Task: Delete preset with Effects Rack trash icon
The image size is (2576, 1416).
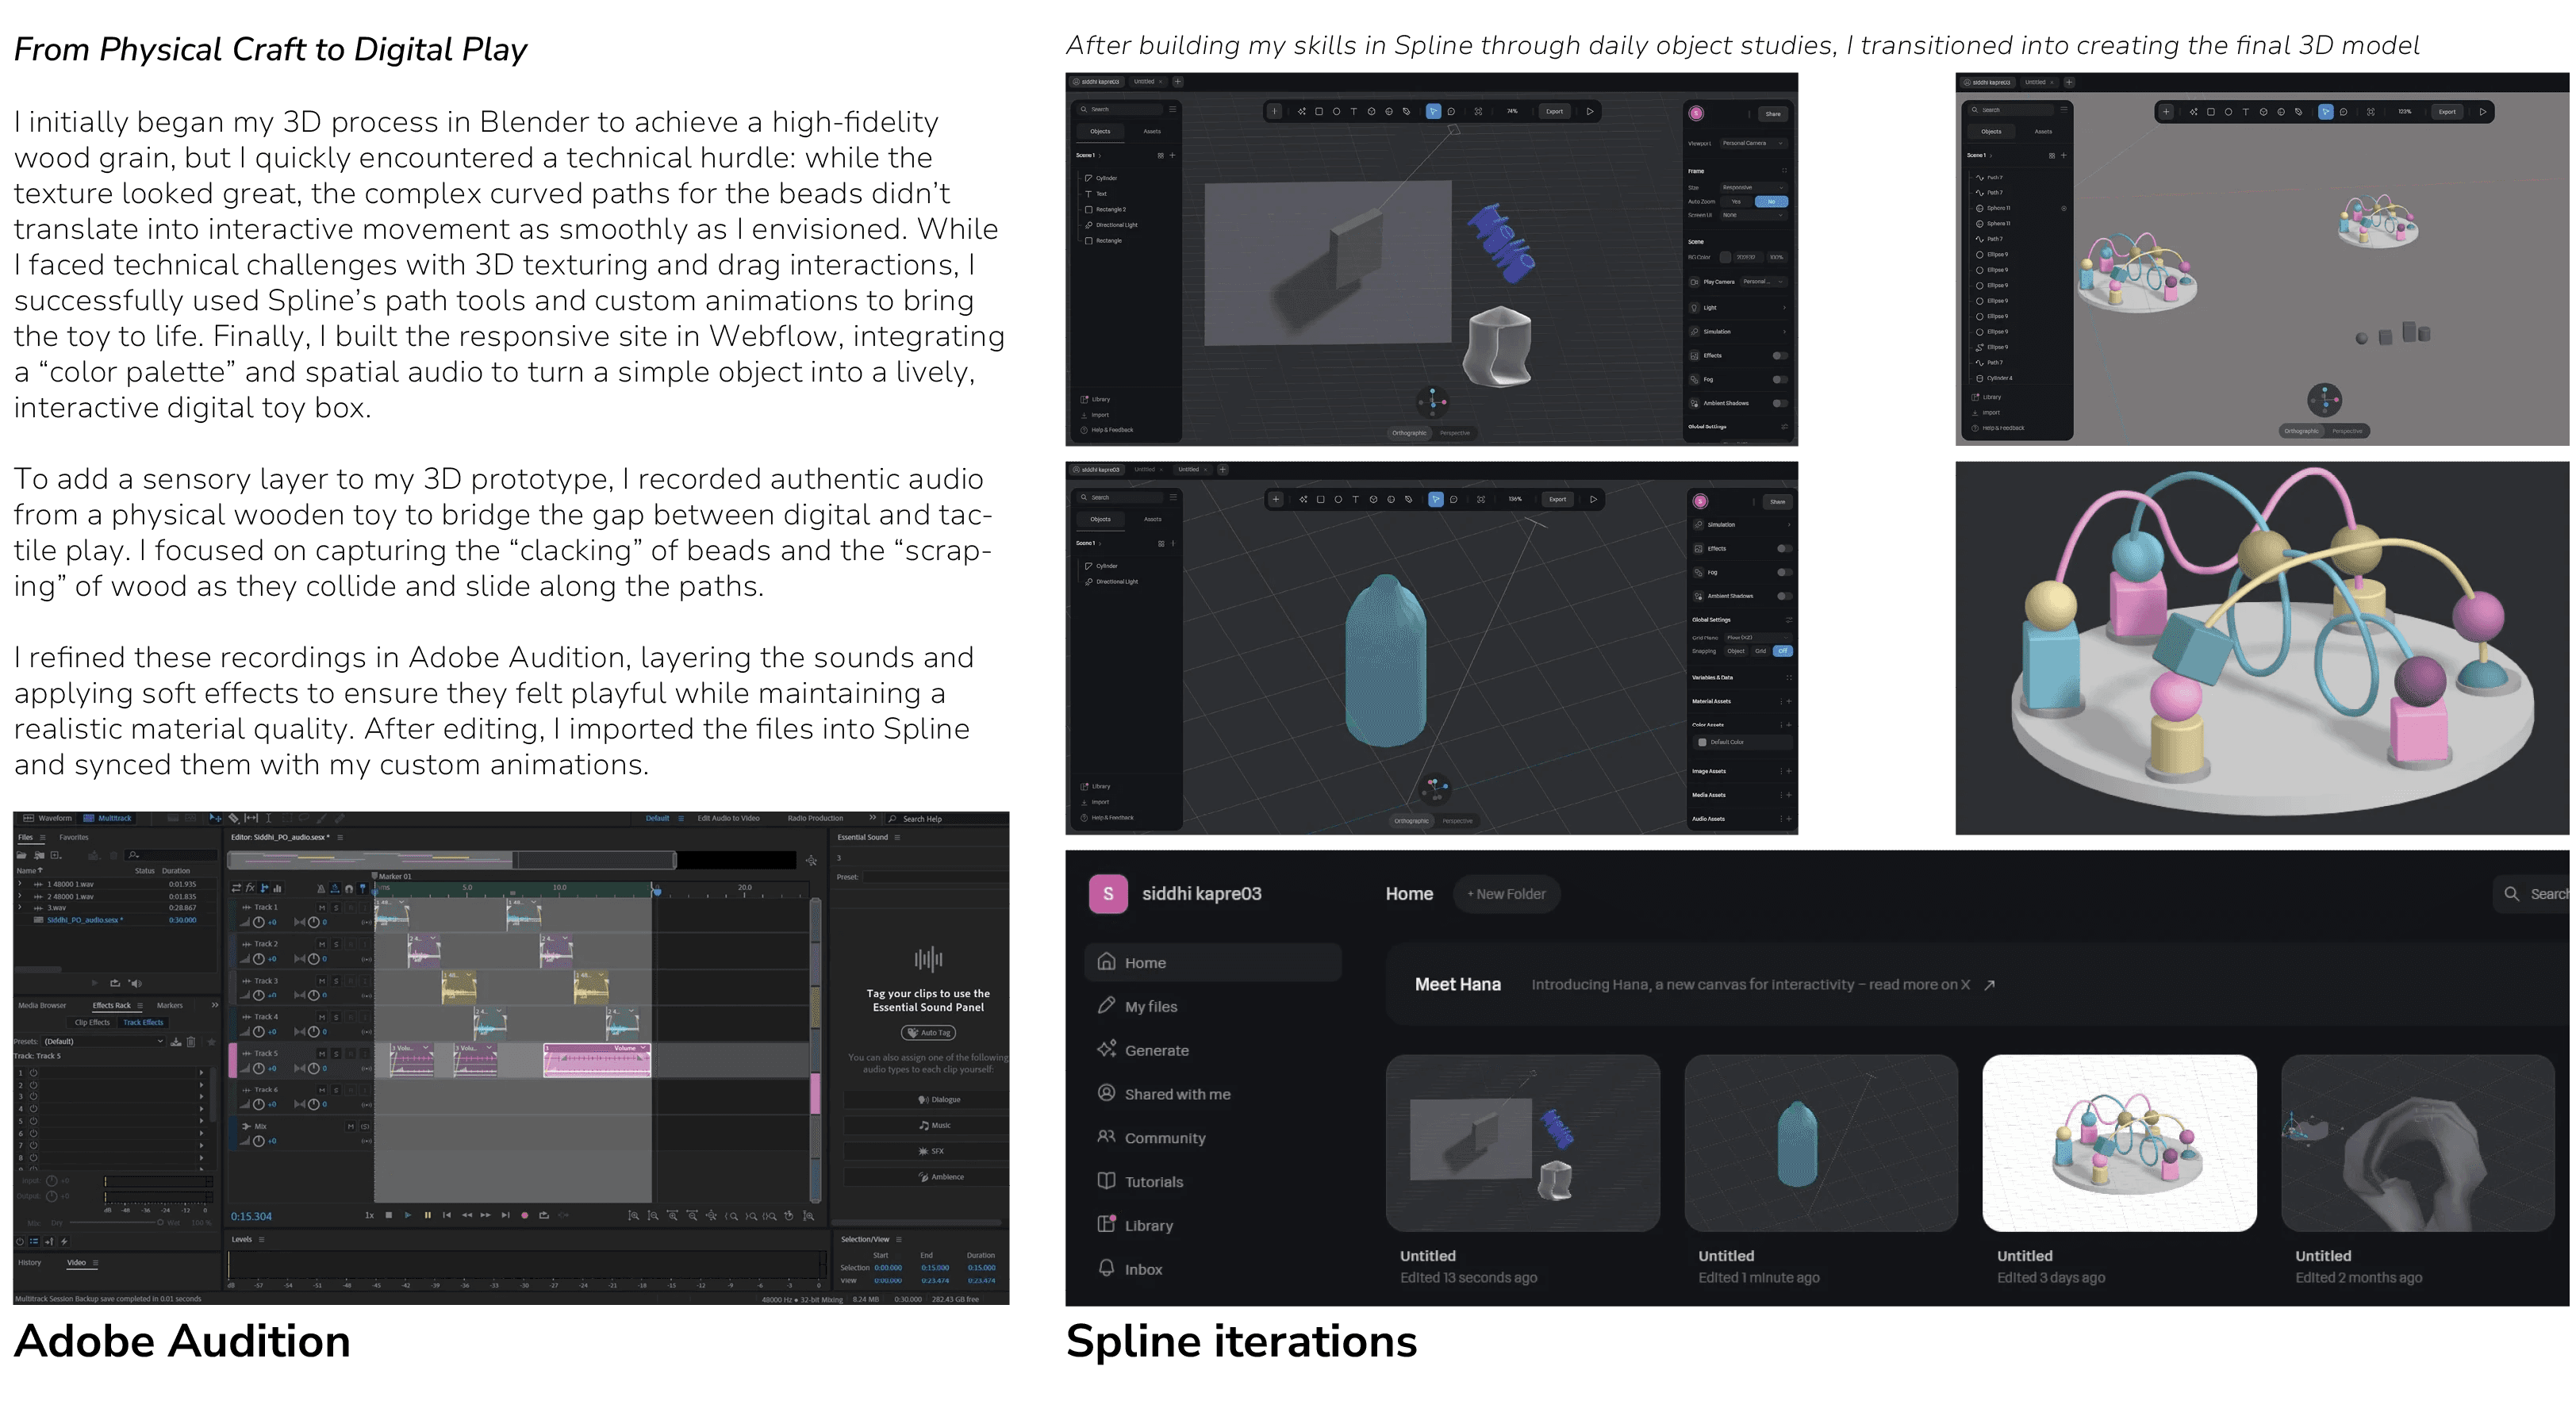Action: (191, 1041)
